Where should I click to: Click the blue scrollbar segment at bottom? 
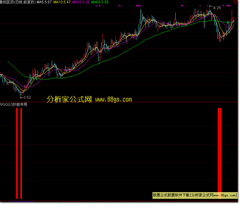click(x=21, y=202)
